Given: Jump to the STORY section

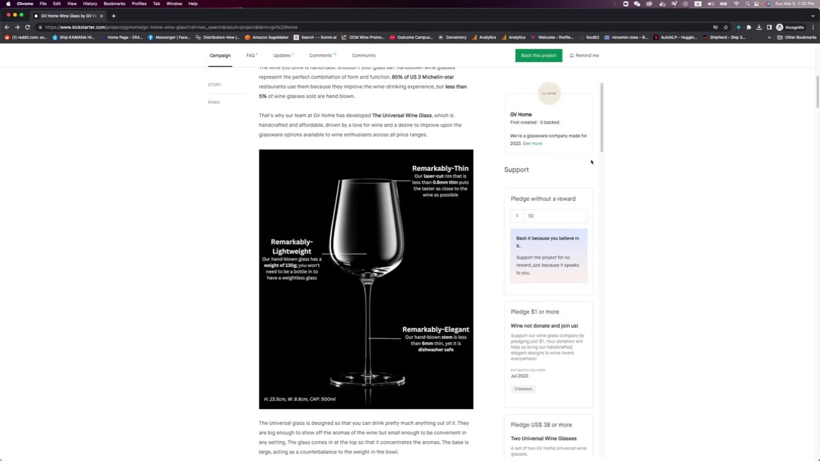Looking at the screenshot, I should coord(214,85).
